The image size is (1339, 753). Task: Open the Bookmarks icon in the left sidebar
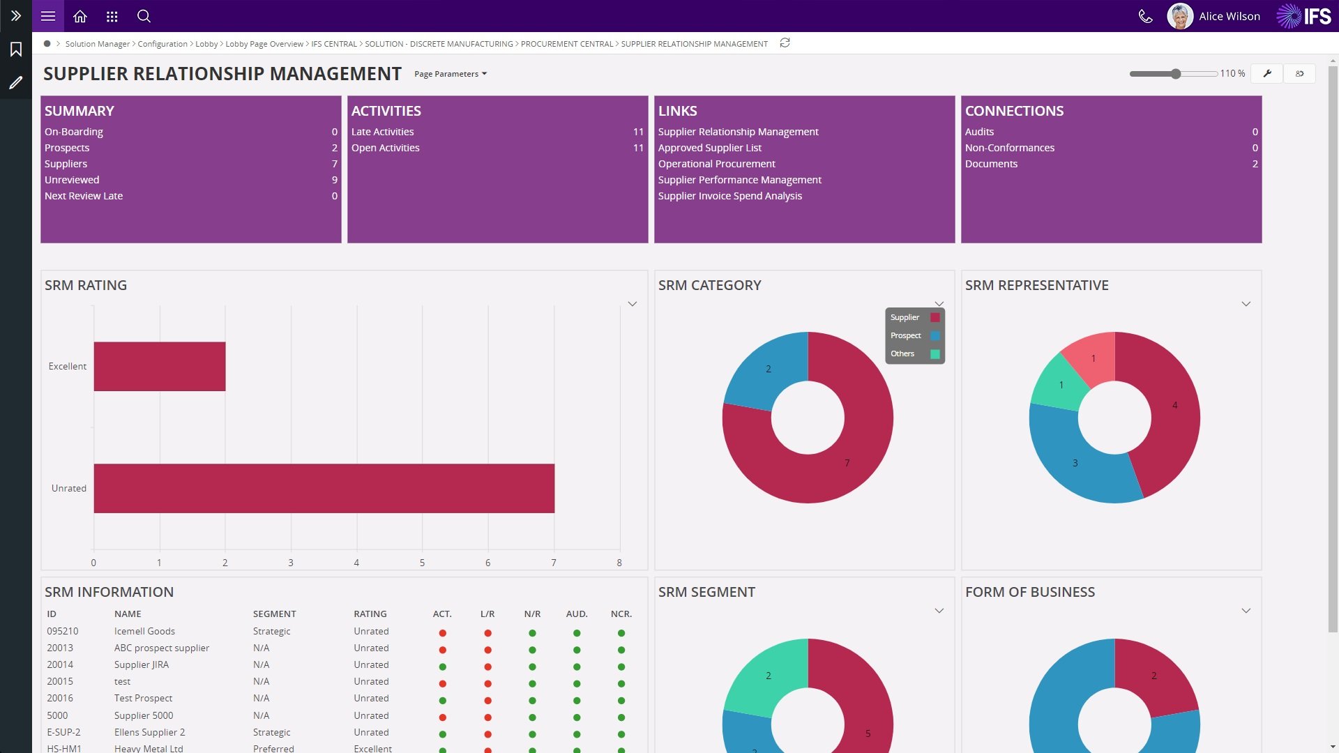click(x=16, y=49)
